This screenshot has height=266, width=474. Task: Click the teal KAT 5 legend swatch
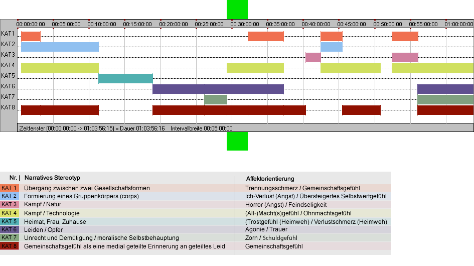(10, 221)
